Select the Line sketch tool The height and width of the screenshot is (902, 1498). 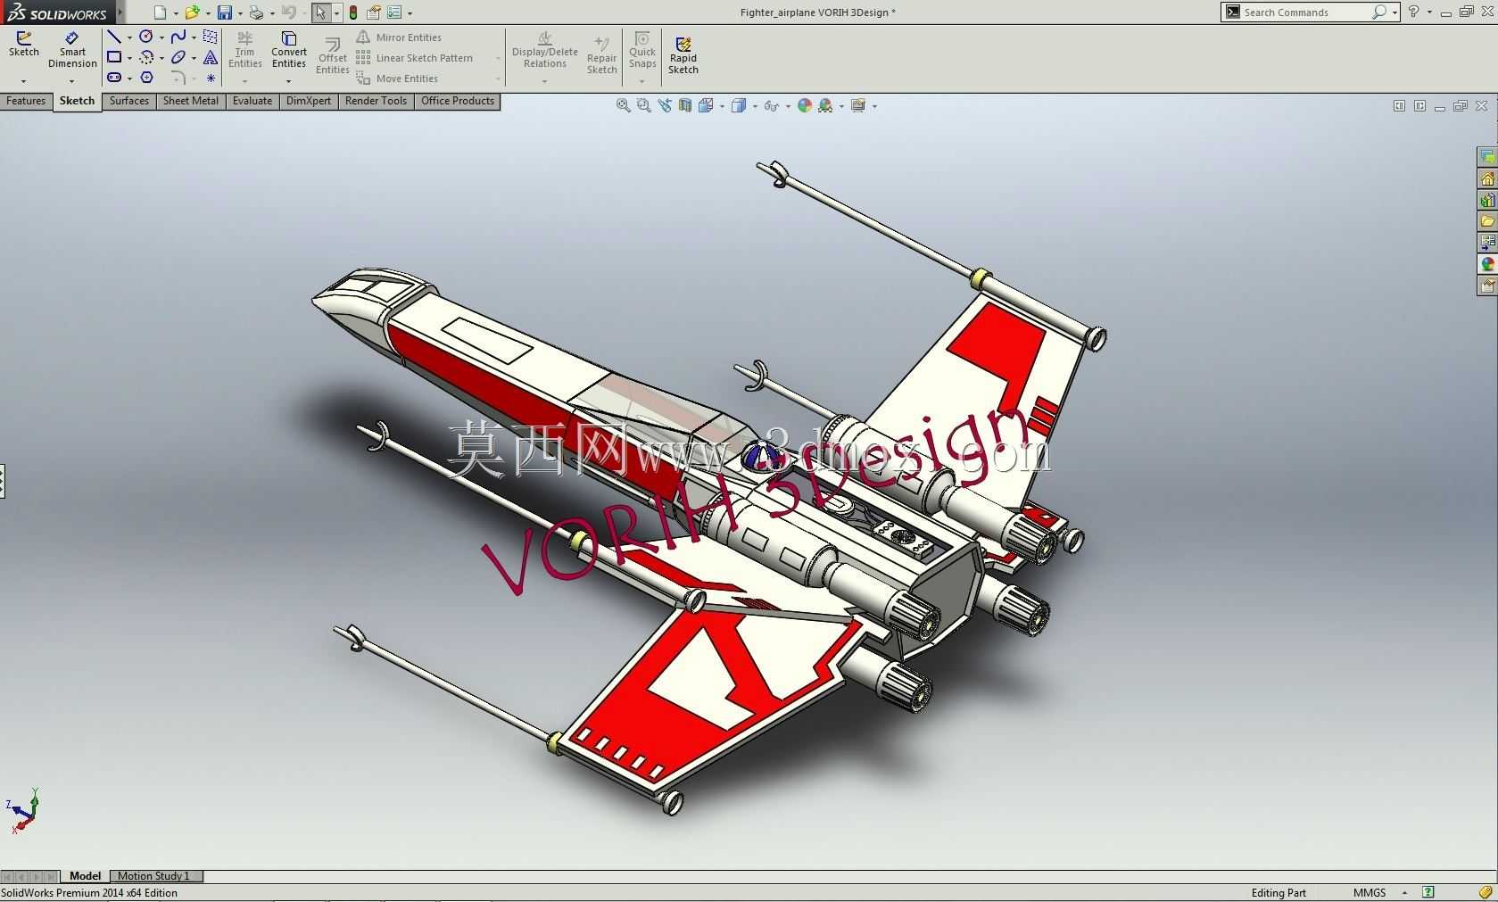[114, 37]
